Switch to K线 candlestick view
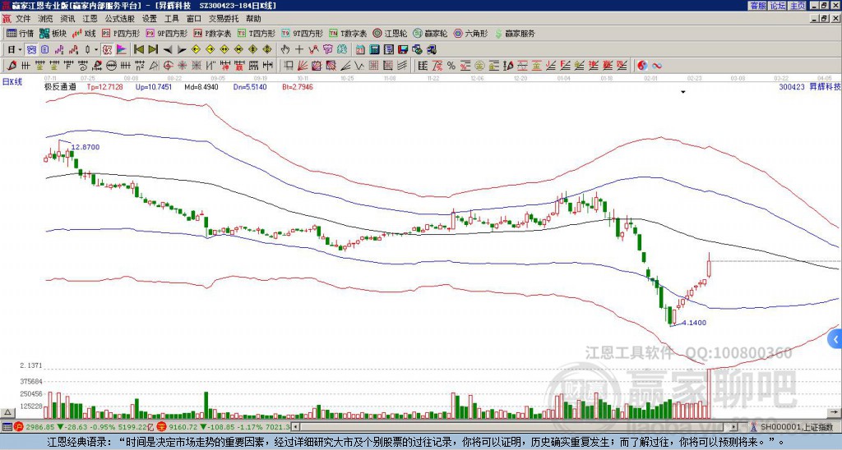This screenshot has width=842, height=450. click(83, 33)
